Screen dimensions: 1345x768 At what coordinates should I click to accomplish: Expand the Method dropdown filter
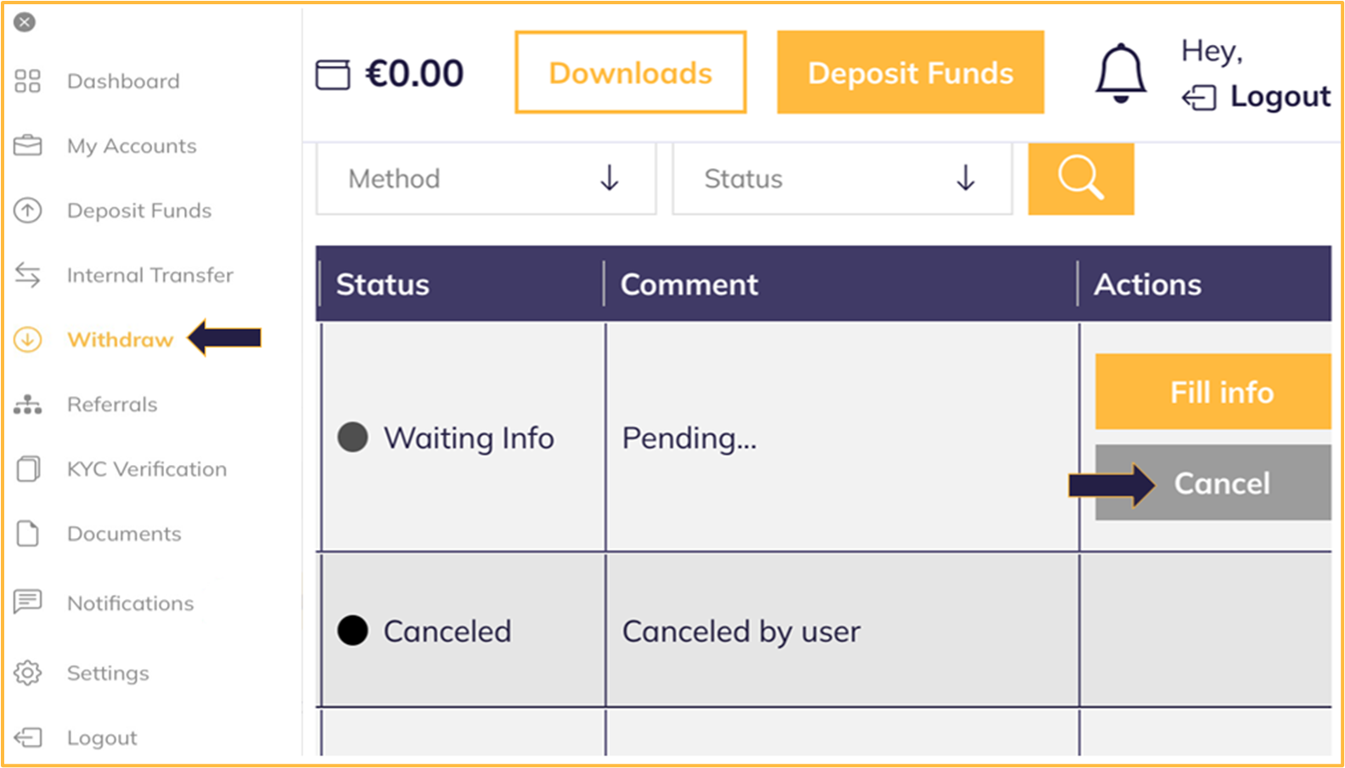486,179
